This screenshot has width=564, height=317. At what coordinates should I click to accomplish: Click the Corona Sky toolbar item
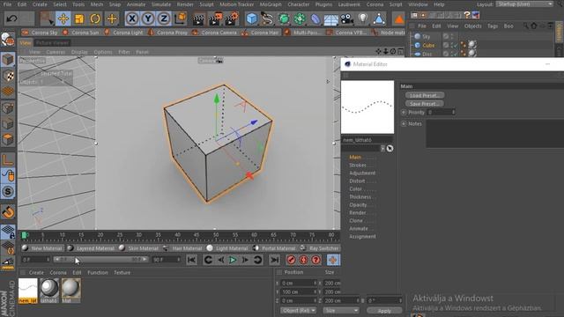pyautogui.click(x=40, y=33)
